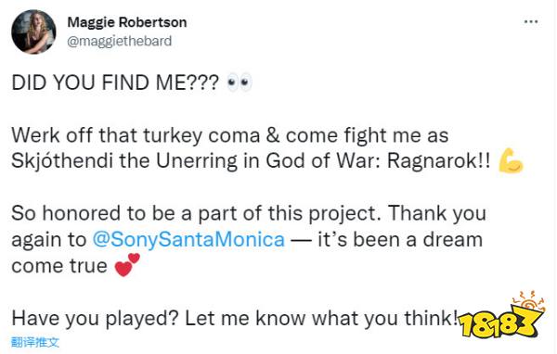Click the eyes emoji in the tweet
This screenshot has height=354, width=557.
coord(240,82)
